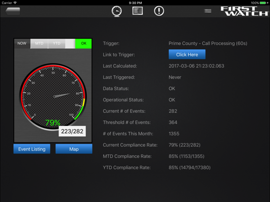Select MTD Compliance Rate 85% (1153/1355)
This screenshot has height=202, width=270.
tap(186, 156)
